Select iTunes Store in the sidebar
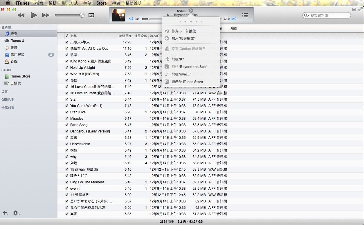This screenshot has height=225, width=364. tap(20, 76)
